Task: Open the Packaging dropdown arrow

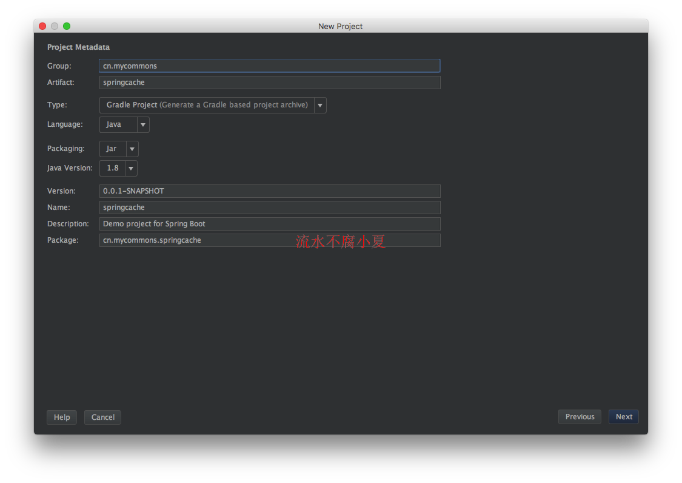Action: [x=132, y=149]
